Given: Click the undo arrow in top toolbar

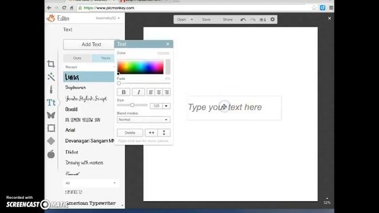Looking at the screenshot, I should (x=243, y=20).
